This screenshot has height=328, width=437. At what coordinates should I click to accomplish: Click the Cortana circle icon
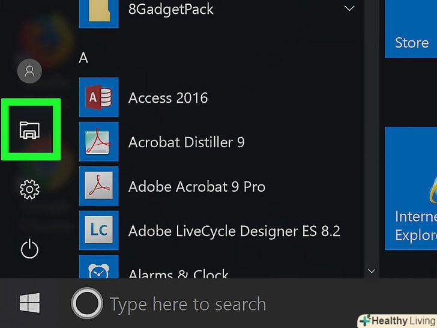coord(87,304)
